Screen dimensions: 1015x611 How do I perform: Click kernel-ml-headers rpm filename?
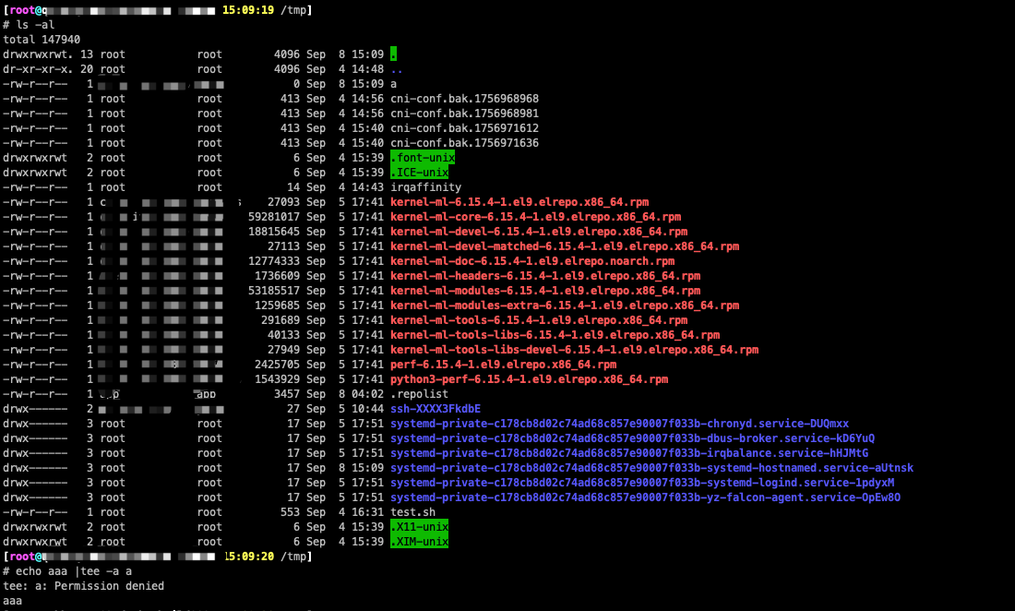tap(545, 276)
